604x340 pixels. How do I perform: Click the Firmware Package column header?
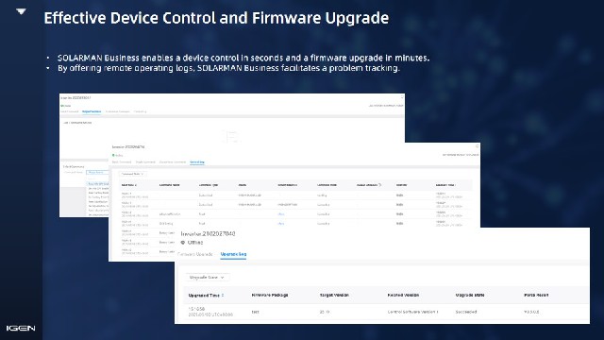point(270,295)
